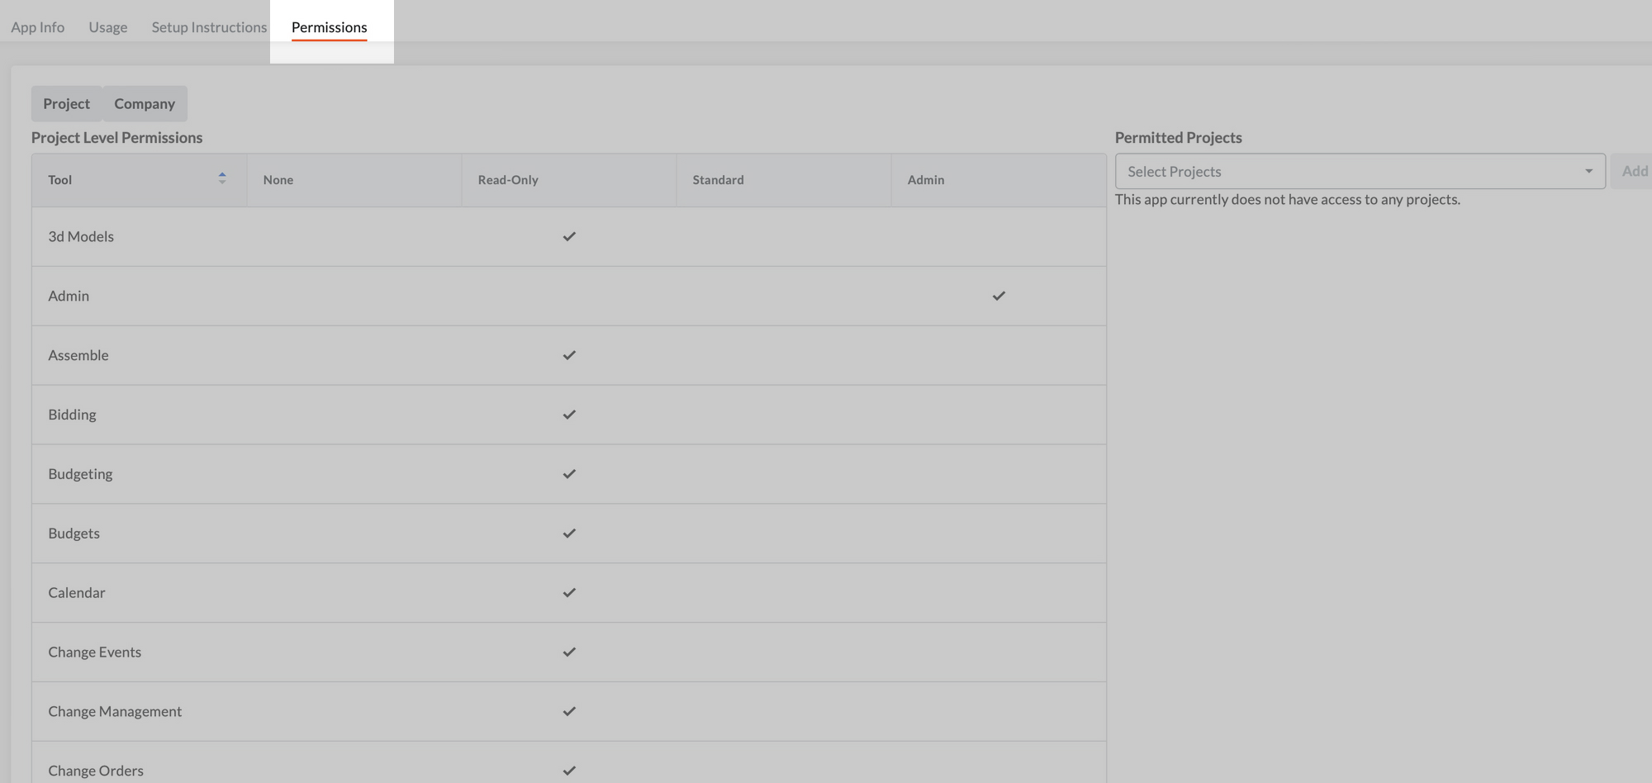
Task: Click the None column header
Action: pos(354,180)
